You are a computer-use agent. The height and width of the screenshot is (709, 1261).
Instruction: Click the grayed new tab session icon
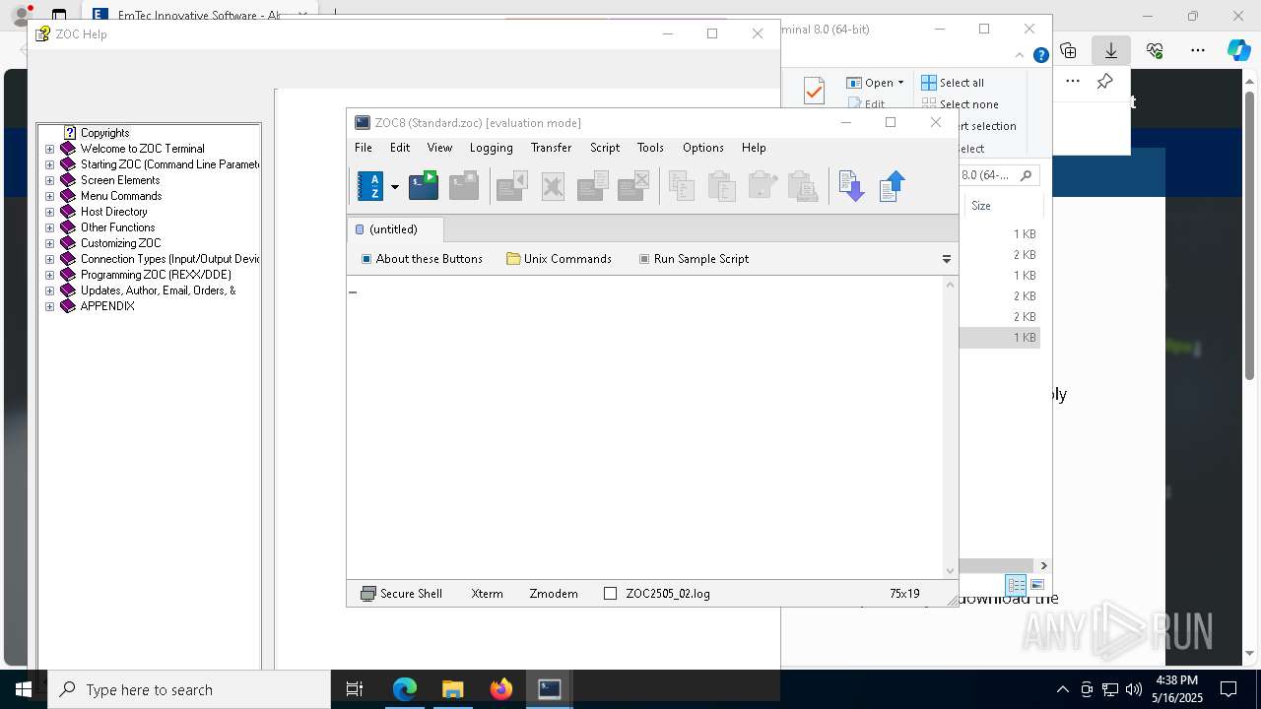pyautogui.click(x=464, y=185)
